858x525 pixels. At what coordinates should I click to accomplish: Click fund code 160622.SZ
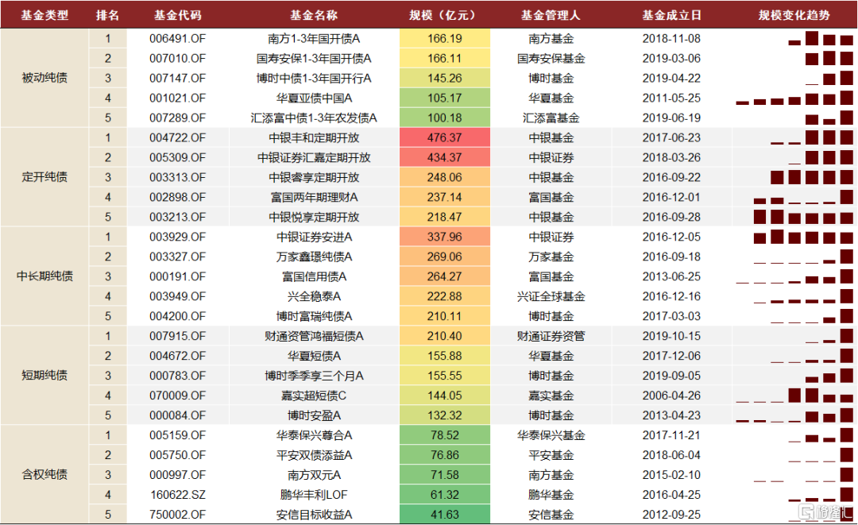tap(177, 495)
